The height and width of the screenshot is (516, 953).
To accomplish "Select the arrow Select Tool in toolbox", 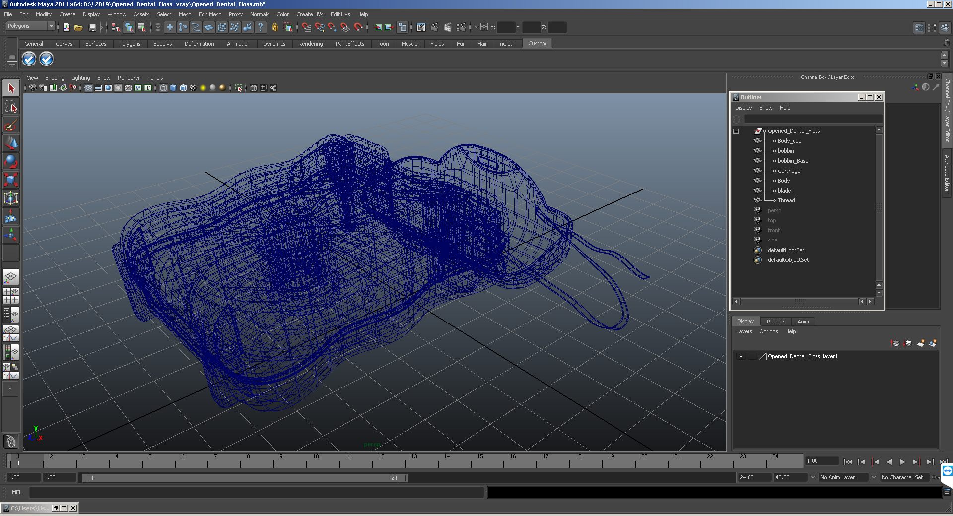I will (11, 88).
